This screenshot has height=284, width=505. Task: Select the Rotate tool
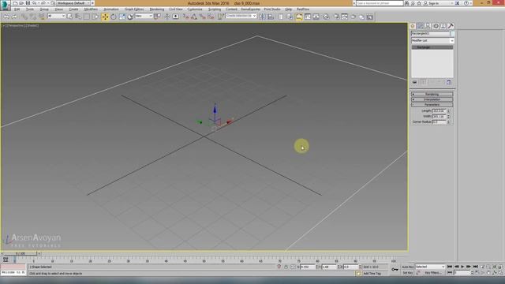114,17
